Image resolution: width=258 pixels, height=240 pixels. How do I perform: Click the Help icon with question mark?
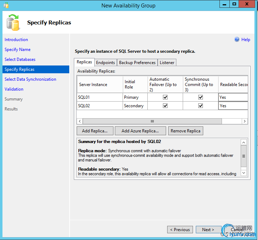[x=237, y=39]
